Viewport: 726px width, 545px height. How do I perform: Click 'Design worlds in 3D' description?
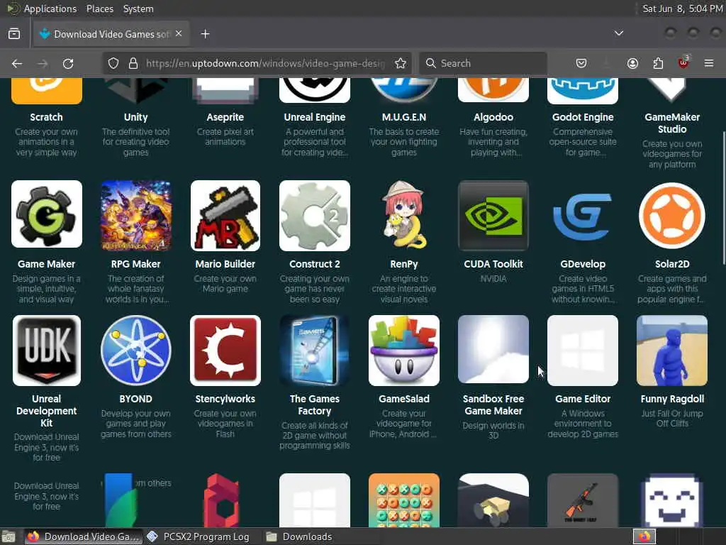click(x=493, y=431)
